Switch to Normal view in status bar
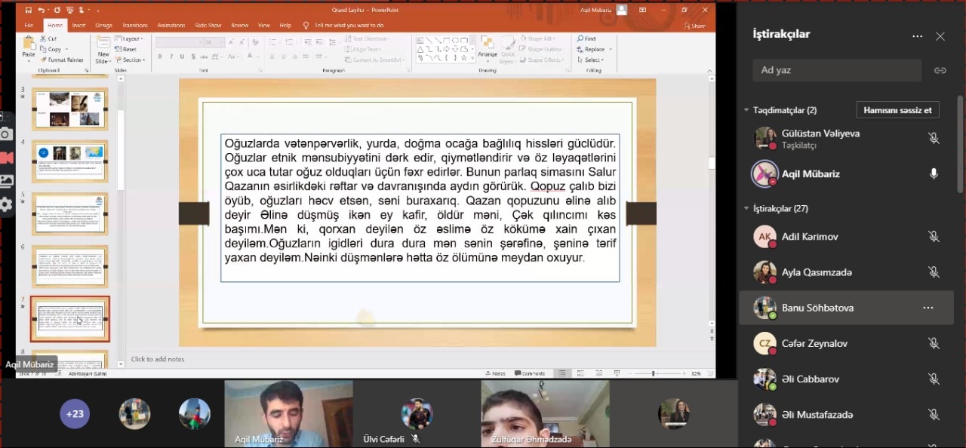Image resolution: width=966 pixels, height=448 pixels. (562, 373)
